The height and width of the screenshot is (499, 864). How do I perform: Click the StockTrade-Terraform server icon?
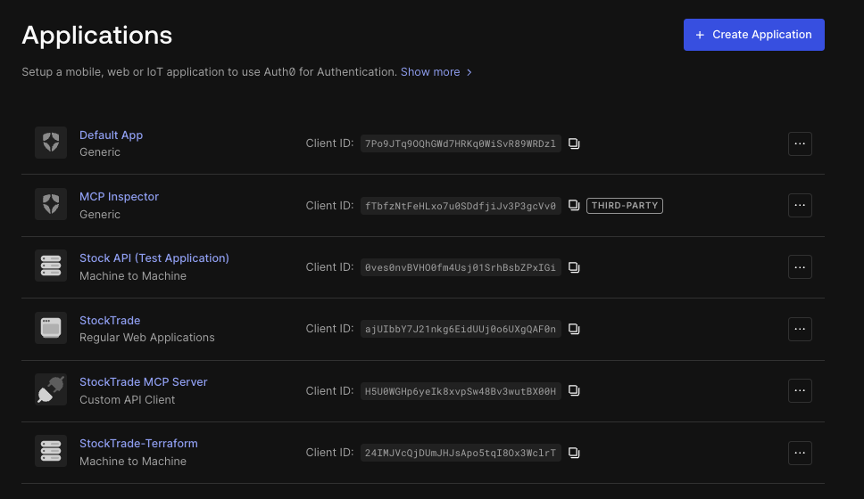(51, 451)
